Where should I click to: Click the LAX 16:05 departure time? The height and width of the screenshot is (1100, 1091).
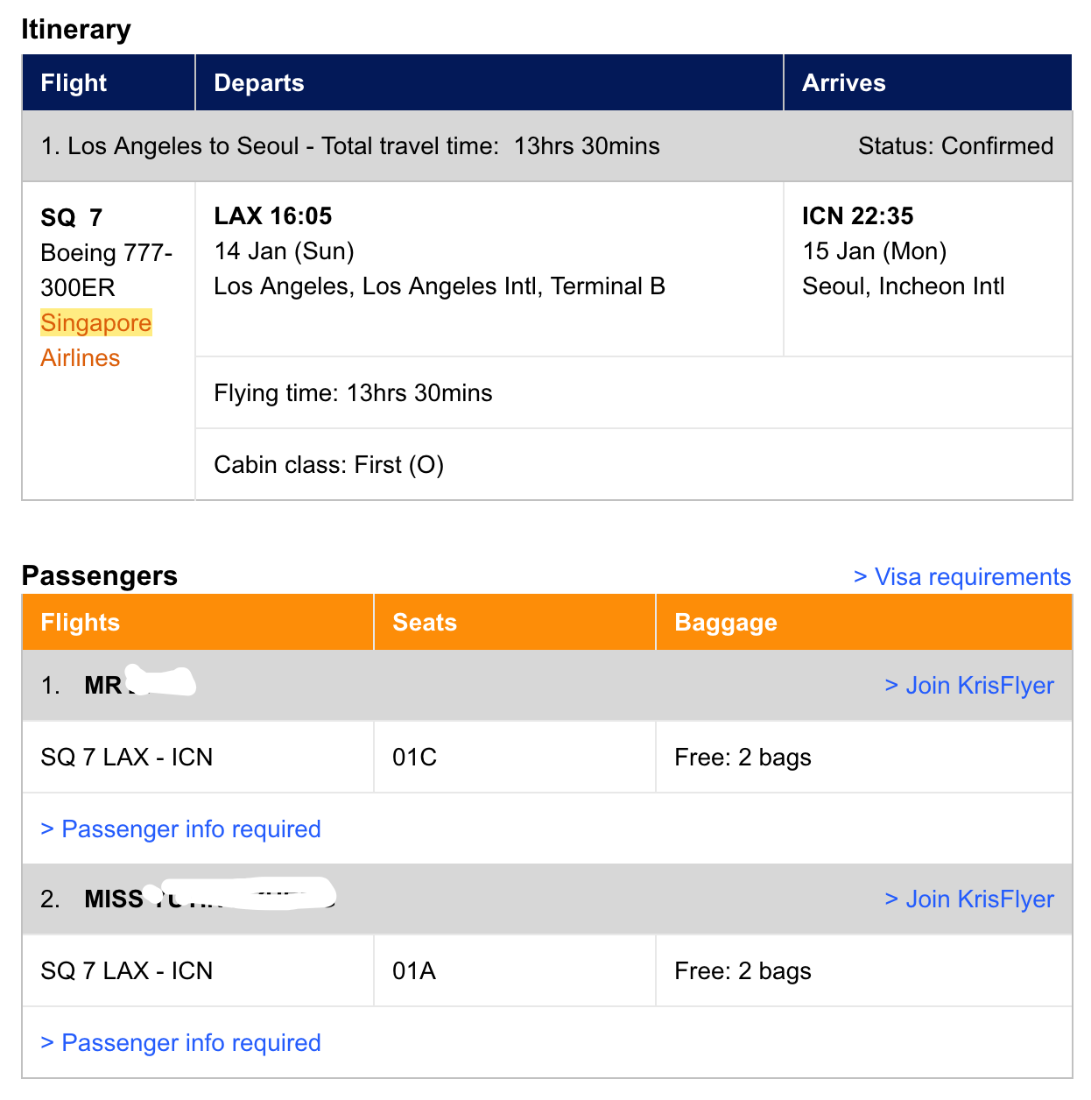pos(273,216)
